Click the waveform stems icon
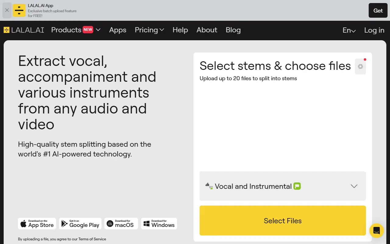This screenshot has height=244, width=390. click(x=209, y=186)
